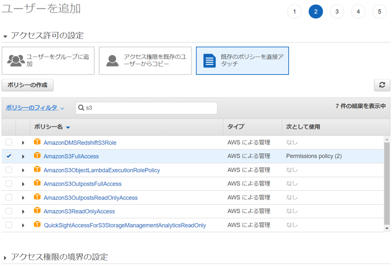Expand the AmazonS3ReadOnlyAccess row details
This screenshot has height=272, width=391.
(x=23, y=211)
